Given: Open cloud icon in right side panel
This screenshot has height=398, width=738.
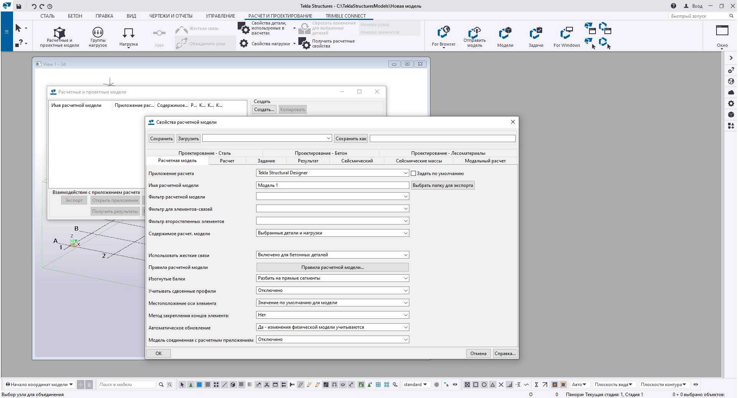Looking at the screenshot, I should tap(731, 92).
